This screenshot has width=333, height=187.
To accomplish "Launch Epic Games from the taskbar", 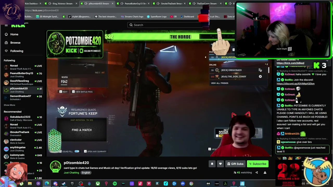I will pos(72,184).
